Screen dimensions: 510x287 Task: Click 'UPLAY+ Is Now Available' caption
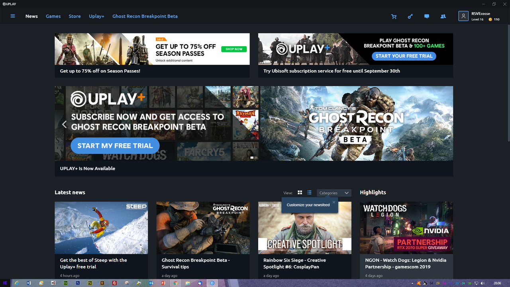tap(88, 169)
